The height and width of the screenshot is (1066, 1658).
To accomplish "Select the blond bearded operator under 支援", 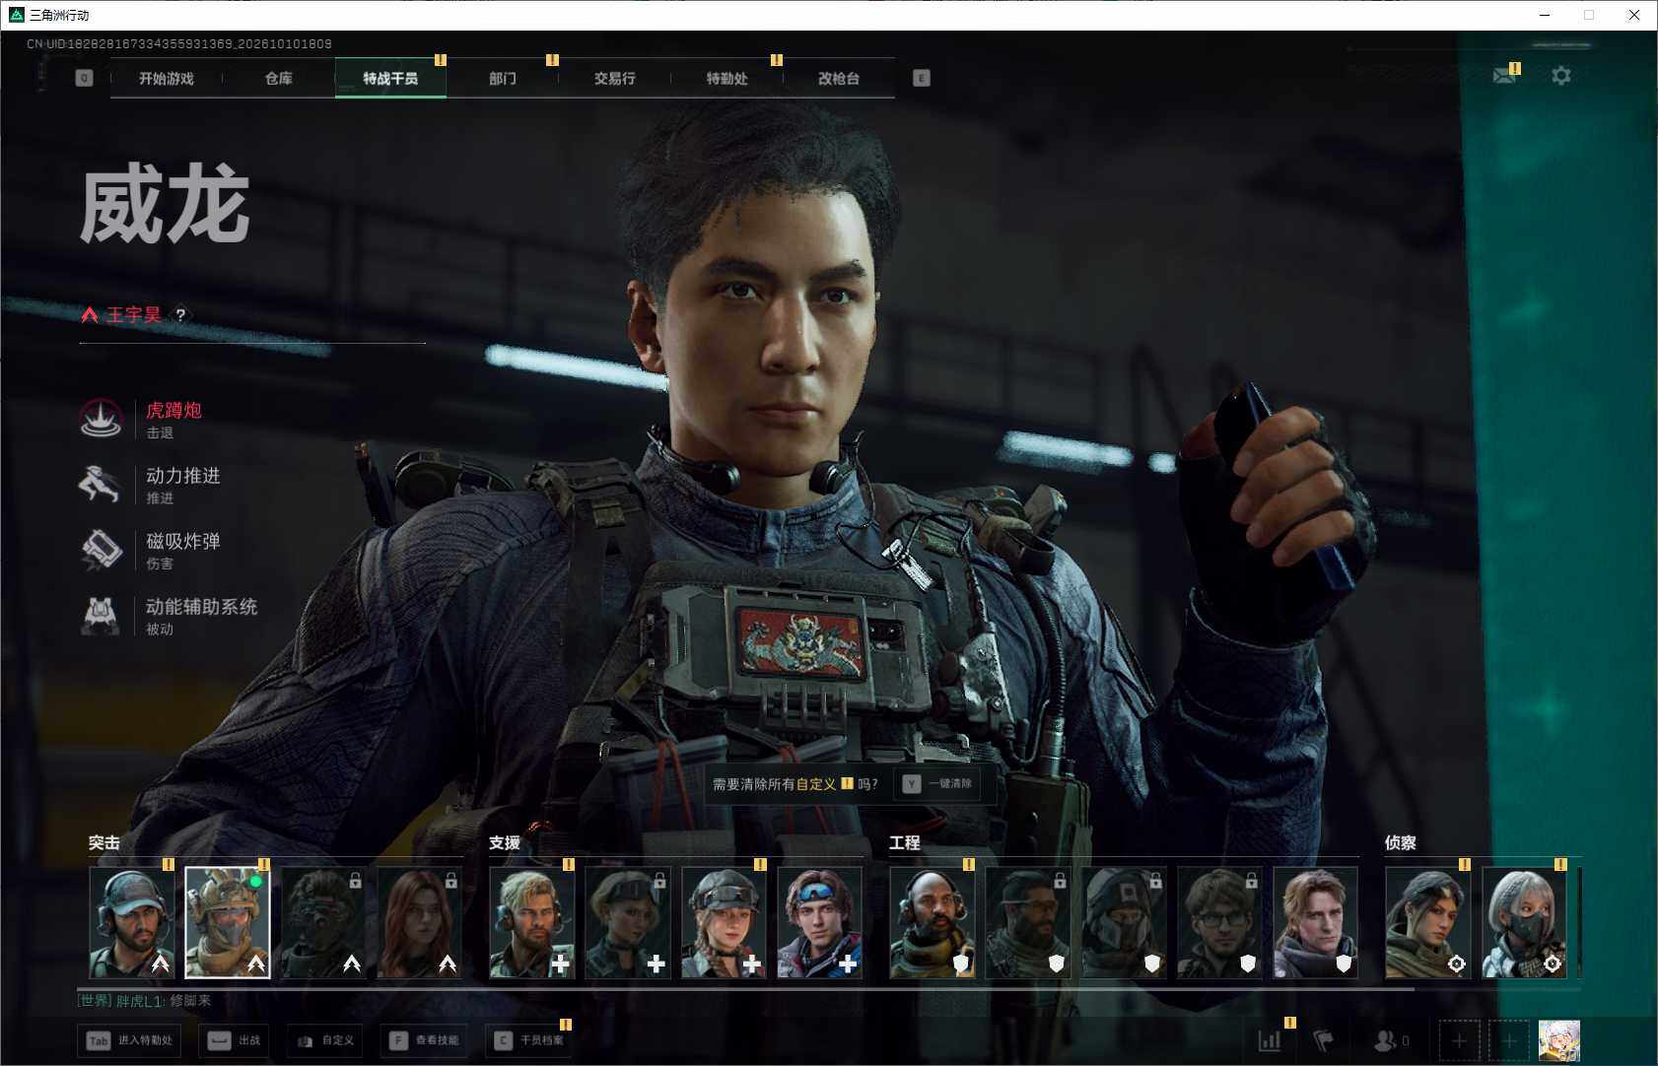I will 531,922.
